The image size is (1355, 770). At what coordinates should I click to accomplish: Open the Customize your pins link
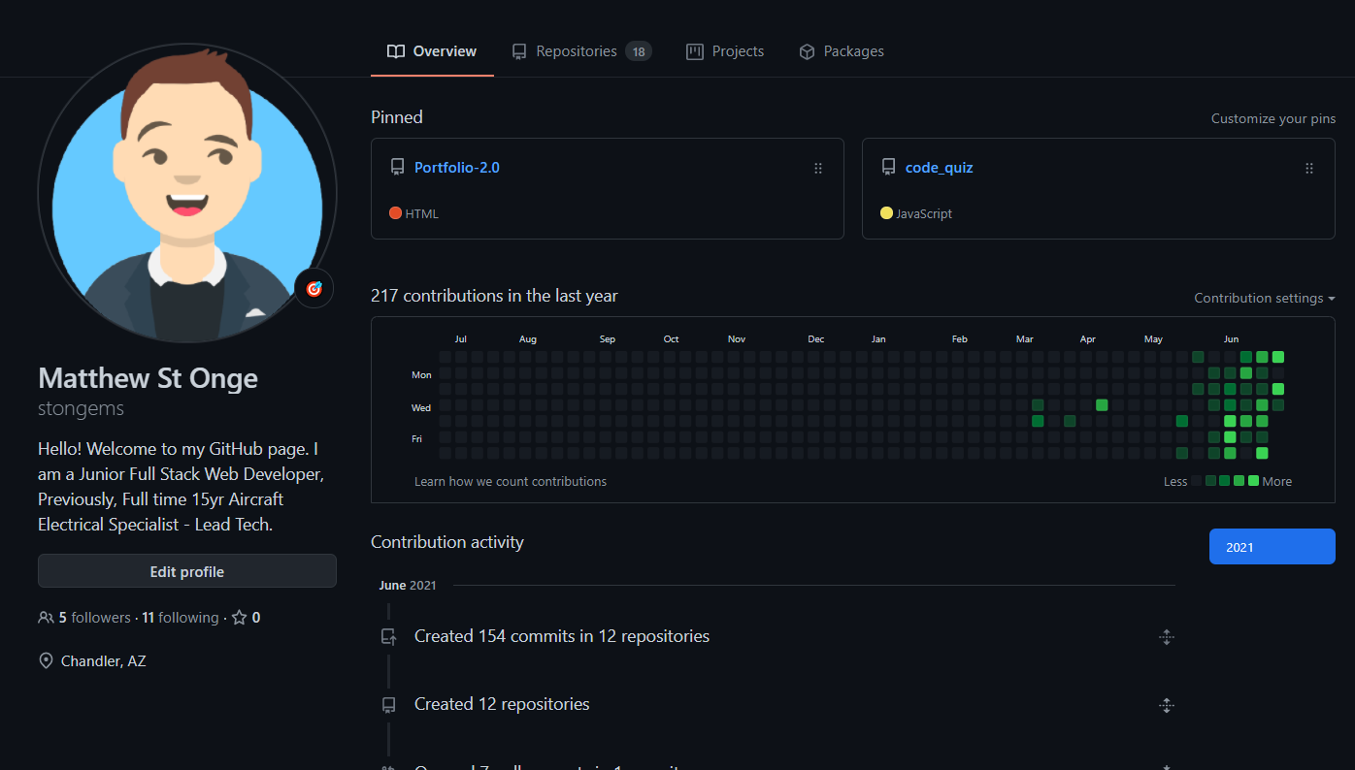click(1272, 118)
